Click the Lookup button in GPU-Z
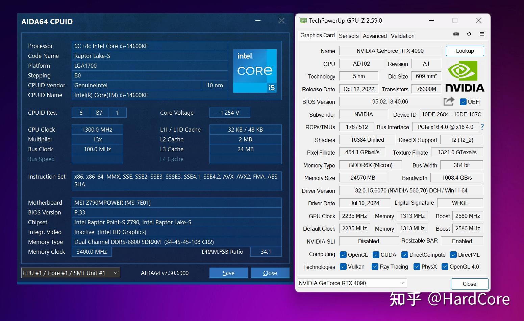 point(465,51)
